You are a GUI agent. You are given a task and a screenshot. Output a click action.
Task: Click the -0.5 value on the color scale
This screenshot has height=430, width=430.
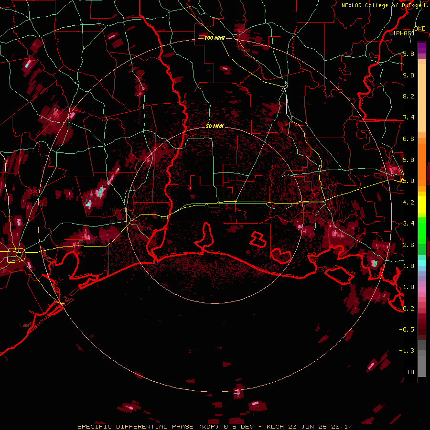pyautogui.click(x=407, y=329)
